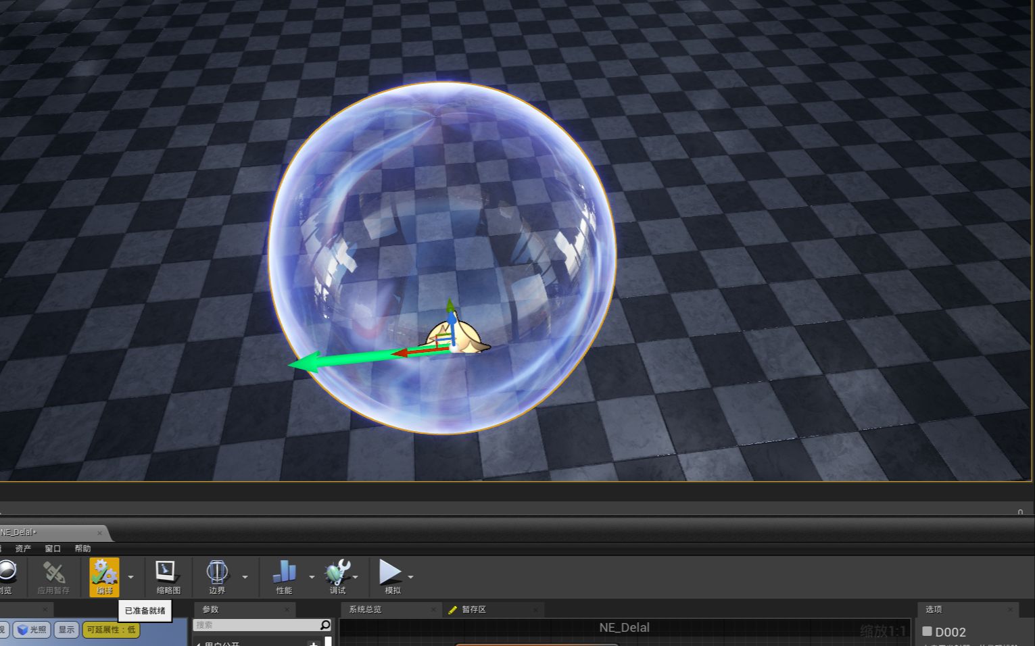This screenshot has width=1035, height=646.
Task: Open the Simulate (模拟) dropdown arrow
Action: (410, 576)
